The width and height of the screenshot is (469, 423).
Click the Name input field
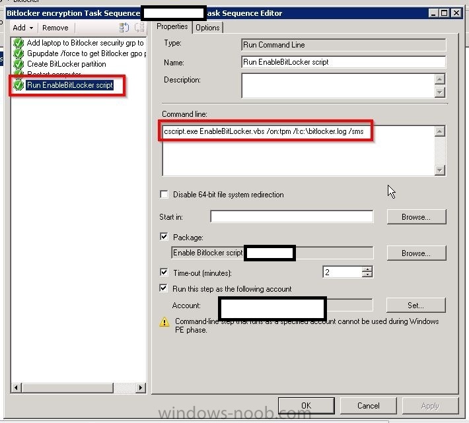pyautogui.click(x=343, y=62)
